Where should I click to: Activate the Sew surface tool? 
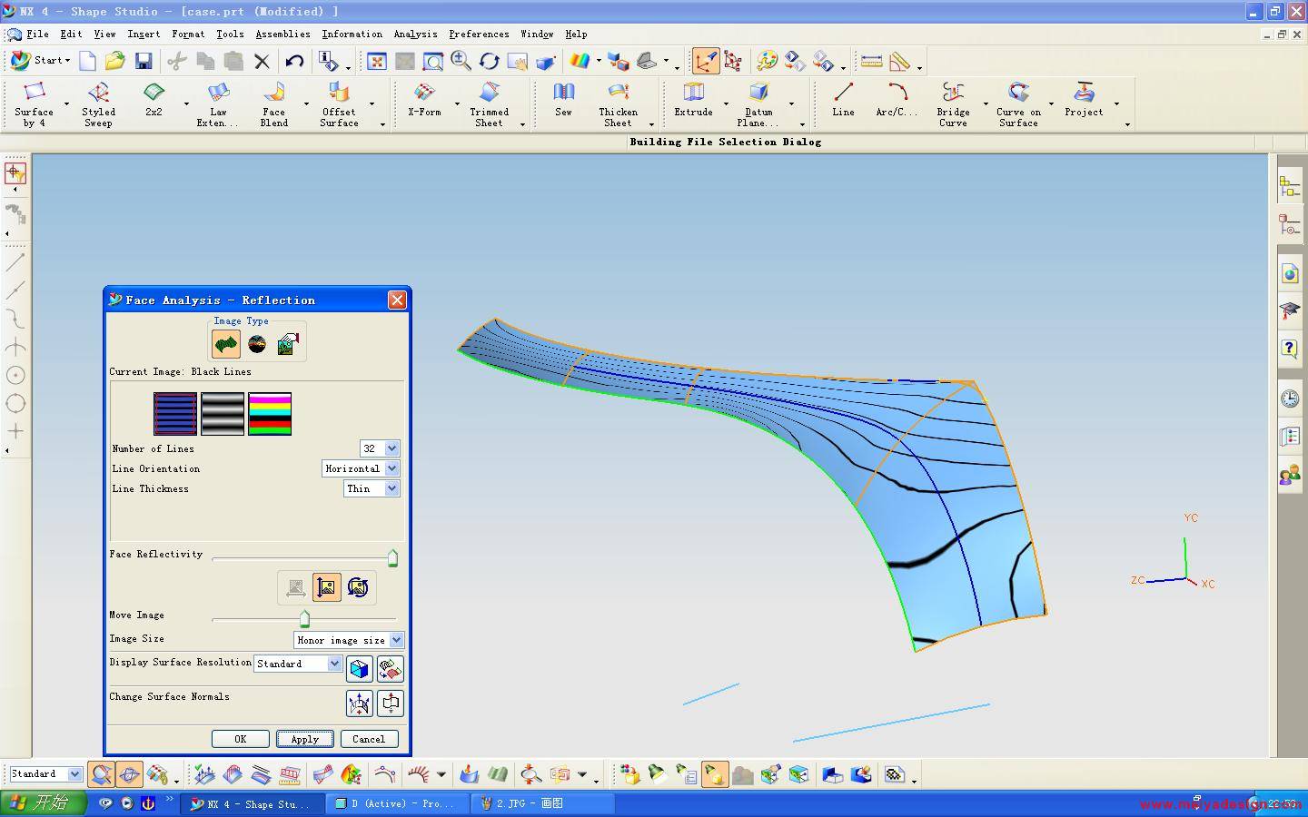click(x=563, y=100)
